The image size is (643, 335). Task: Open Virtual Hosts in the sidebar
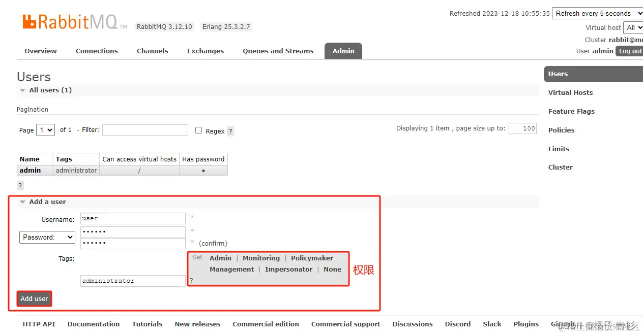570,92
